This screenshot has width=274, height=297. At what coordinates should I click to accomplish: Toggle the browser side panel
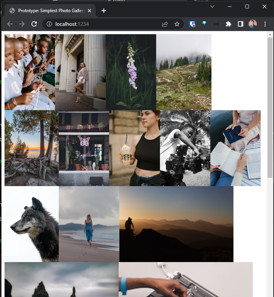(240, 24)
